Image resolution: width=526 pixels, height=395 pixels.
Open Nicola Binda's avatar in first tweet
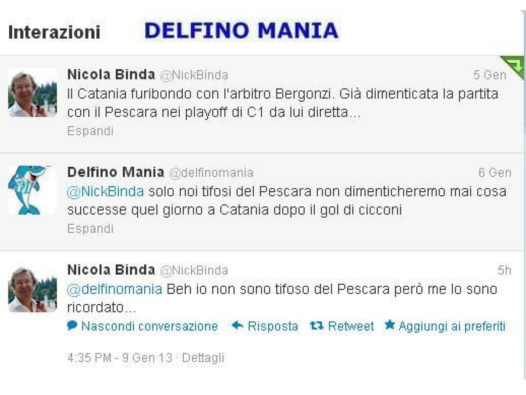[x=32, y=93]
